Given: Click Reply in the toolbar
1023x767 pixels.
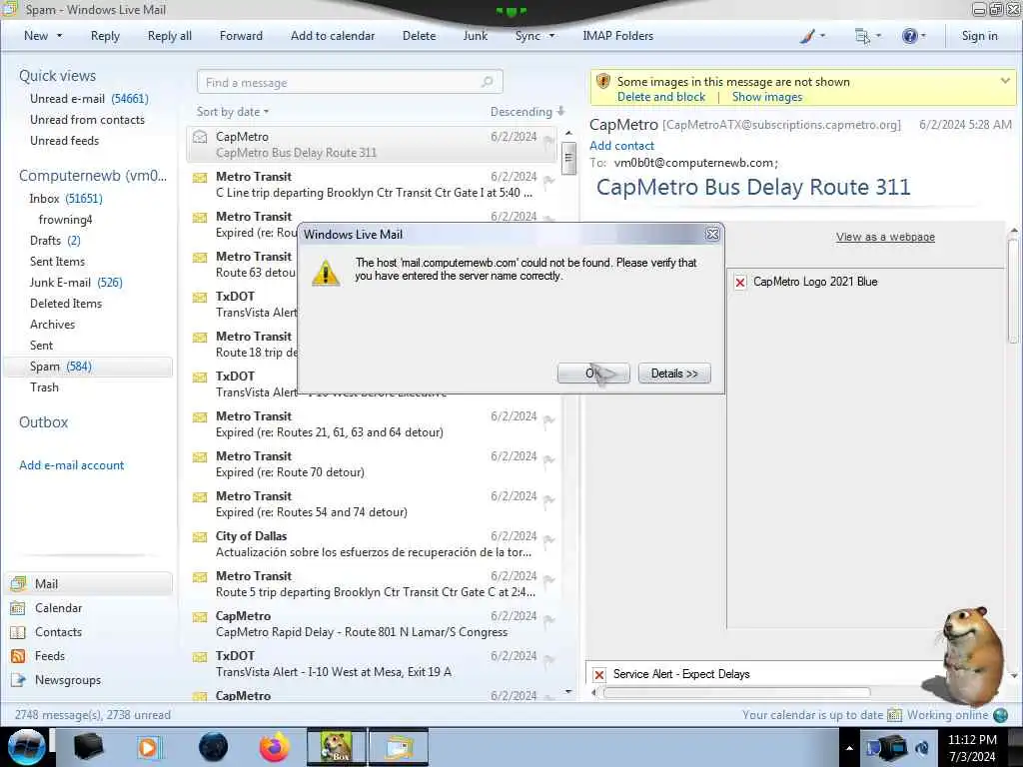Looking at the screenshot, I should [105, 36].
